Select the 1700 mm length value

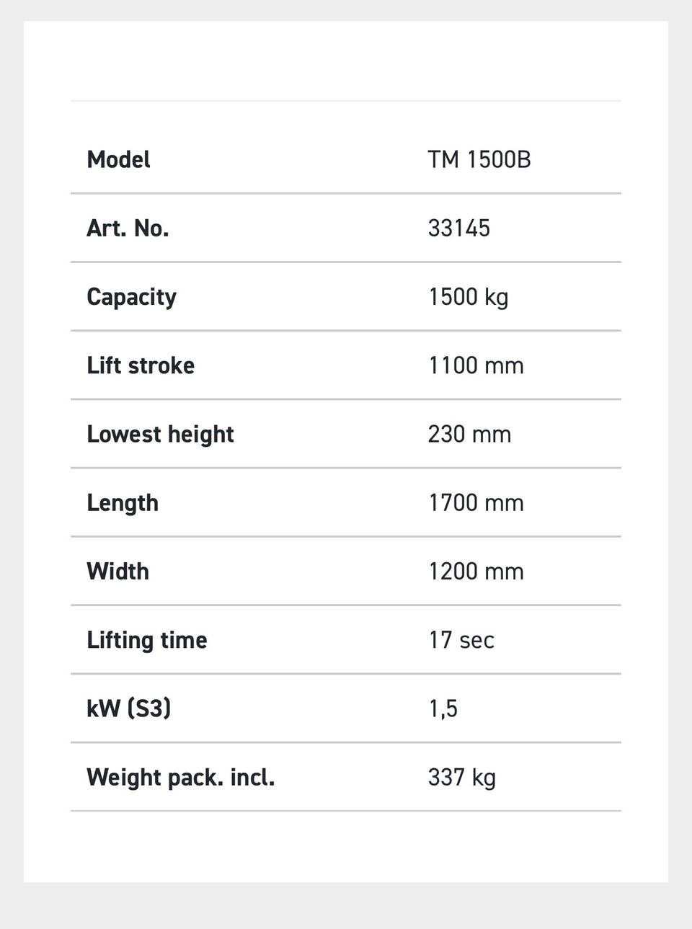476,503
